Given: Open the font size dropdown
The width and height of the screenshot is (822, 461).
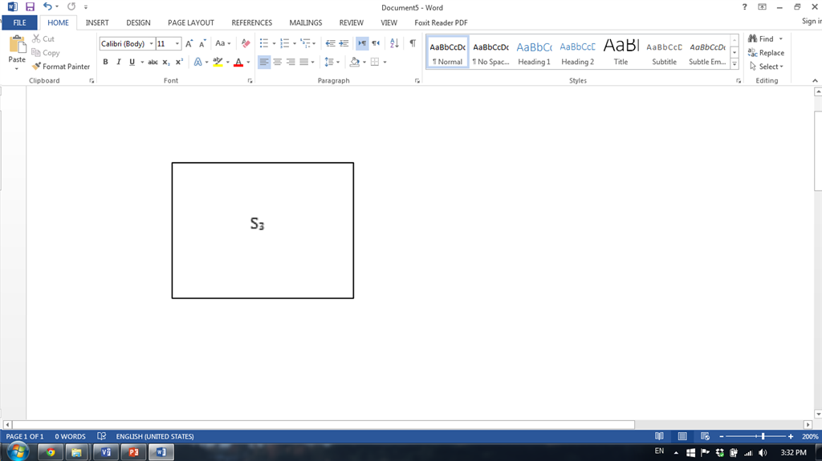Looking at the screenshot, I should point(177,43).
